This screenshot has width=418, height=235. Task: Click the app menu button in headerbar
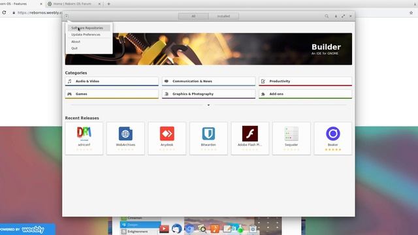67,16
